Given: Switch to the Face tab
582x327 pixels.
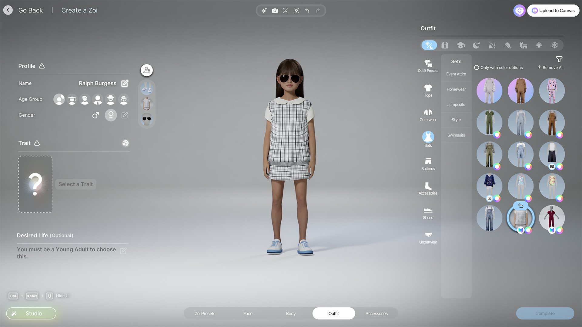Looking at the screenshot, I should pyautogui.click(x=248, y=313).
